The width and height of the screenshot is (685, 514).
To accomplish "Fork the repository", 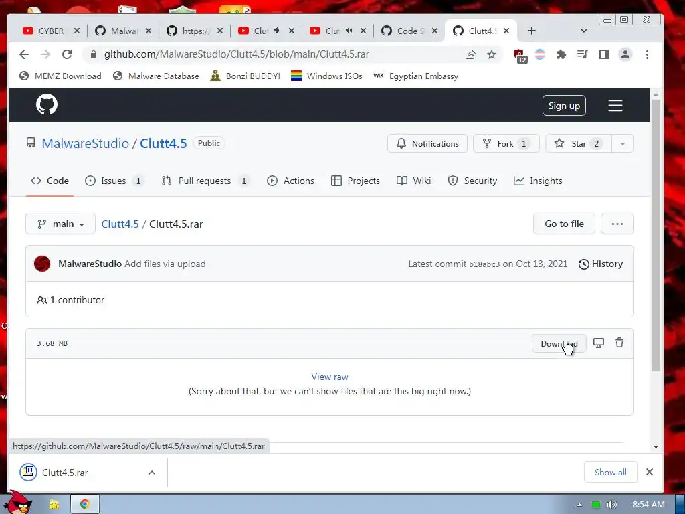I will [506, 143].
